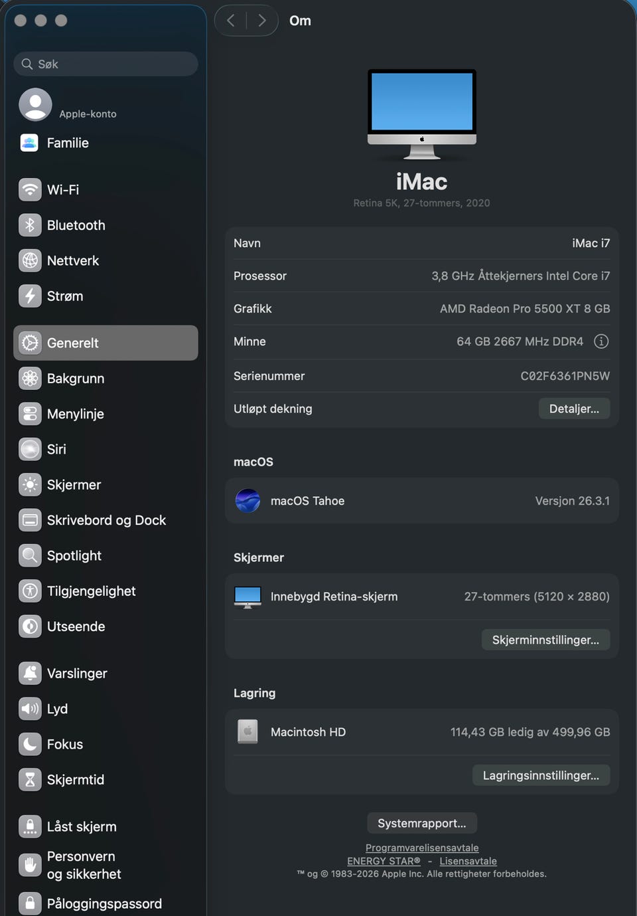Open the Lisensavtale link
Image resolution: width=637 pixels, height=916 pixels.
pyautogui.click(x=468, y=861)
